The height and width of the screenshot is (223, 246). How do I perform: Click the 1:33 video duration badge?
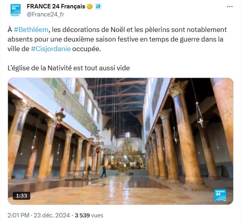tap(22, 196)
